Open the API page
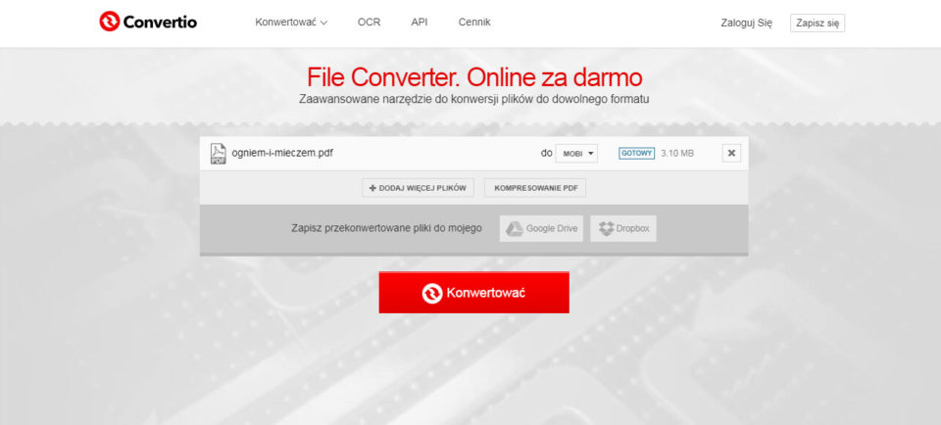Screen dimensions: 941x425 419,23
